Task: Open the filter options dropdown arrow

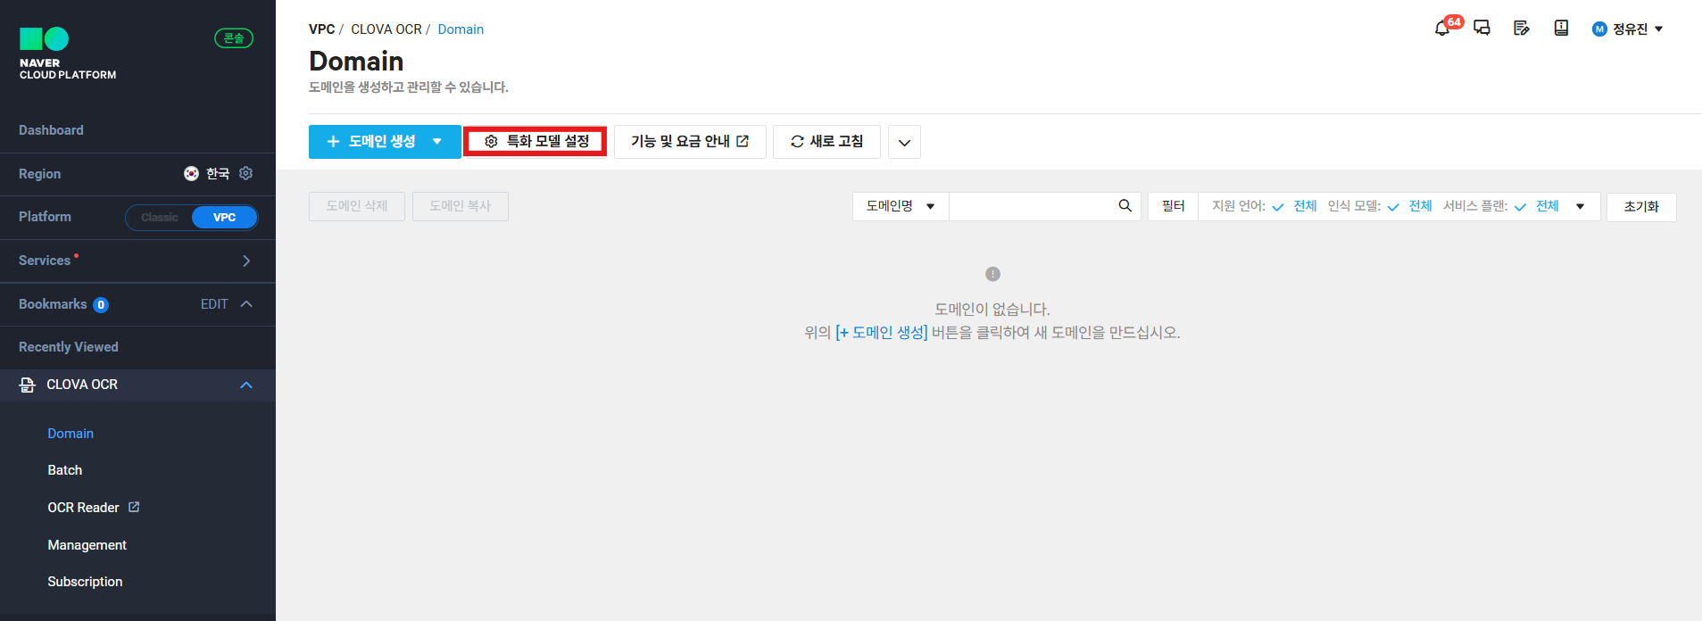Action: tap(1581, 206)
